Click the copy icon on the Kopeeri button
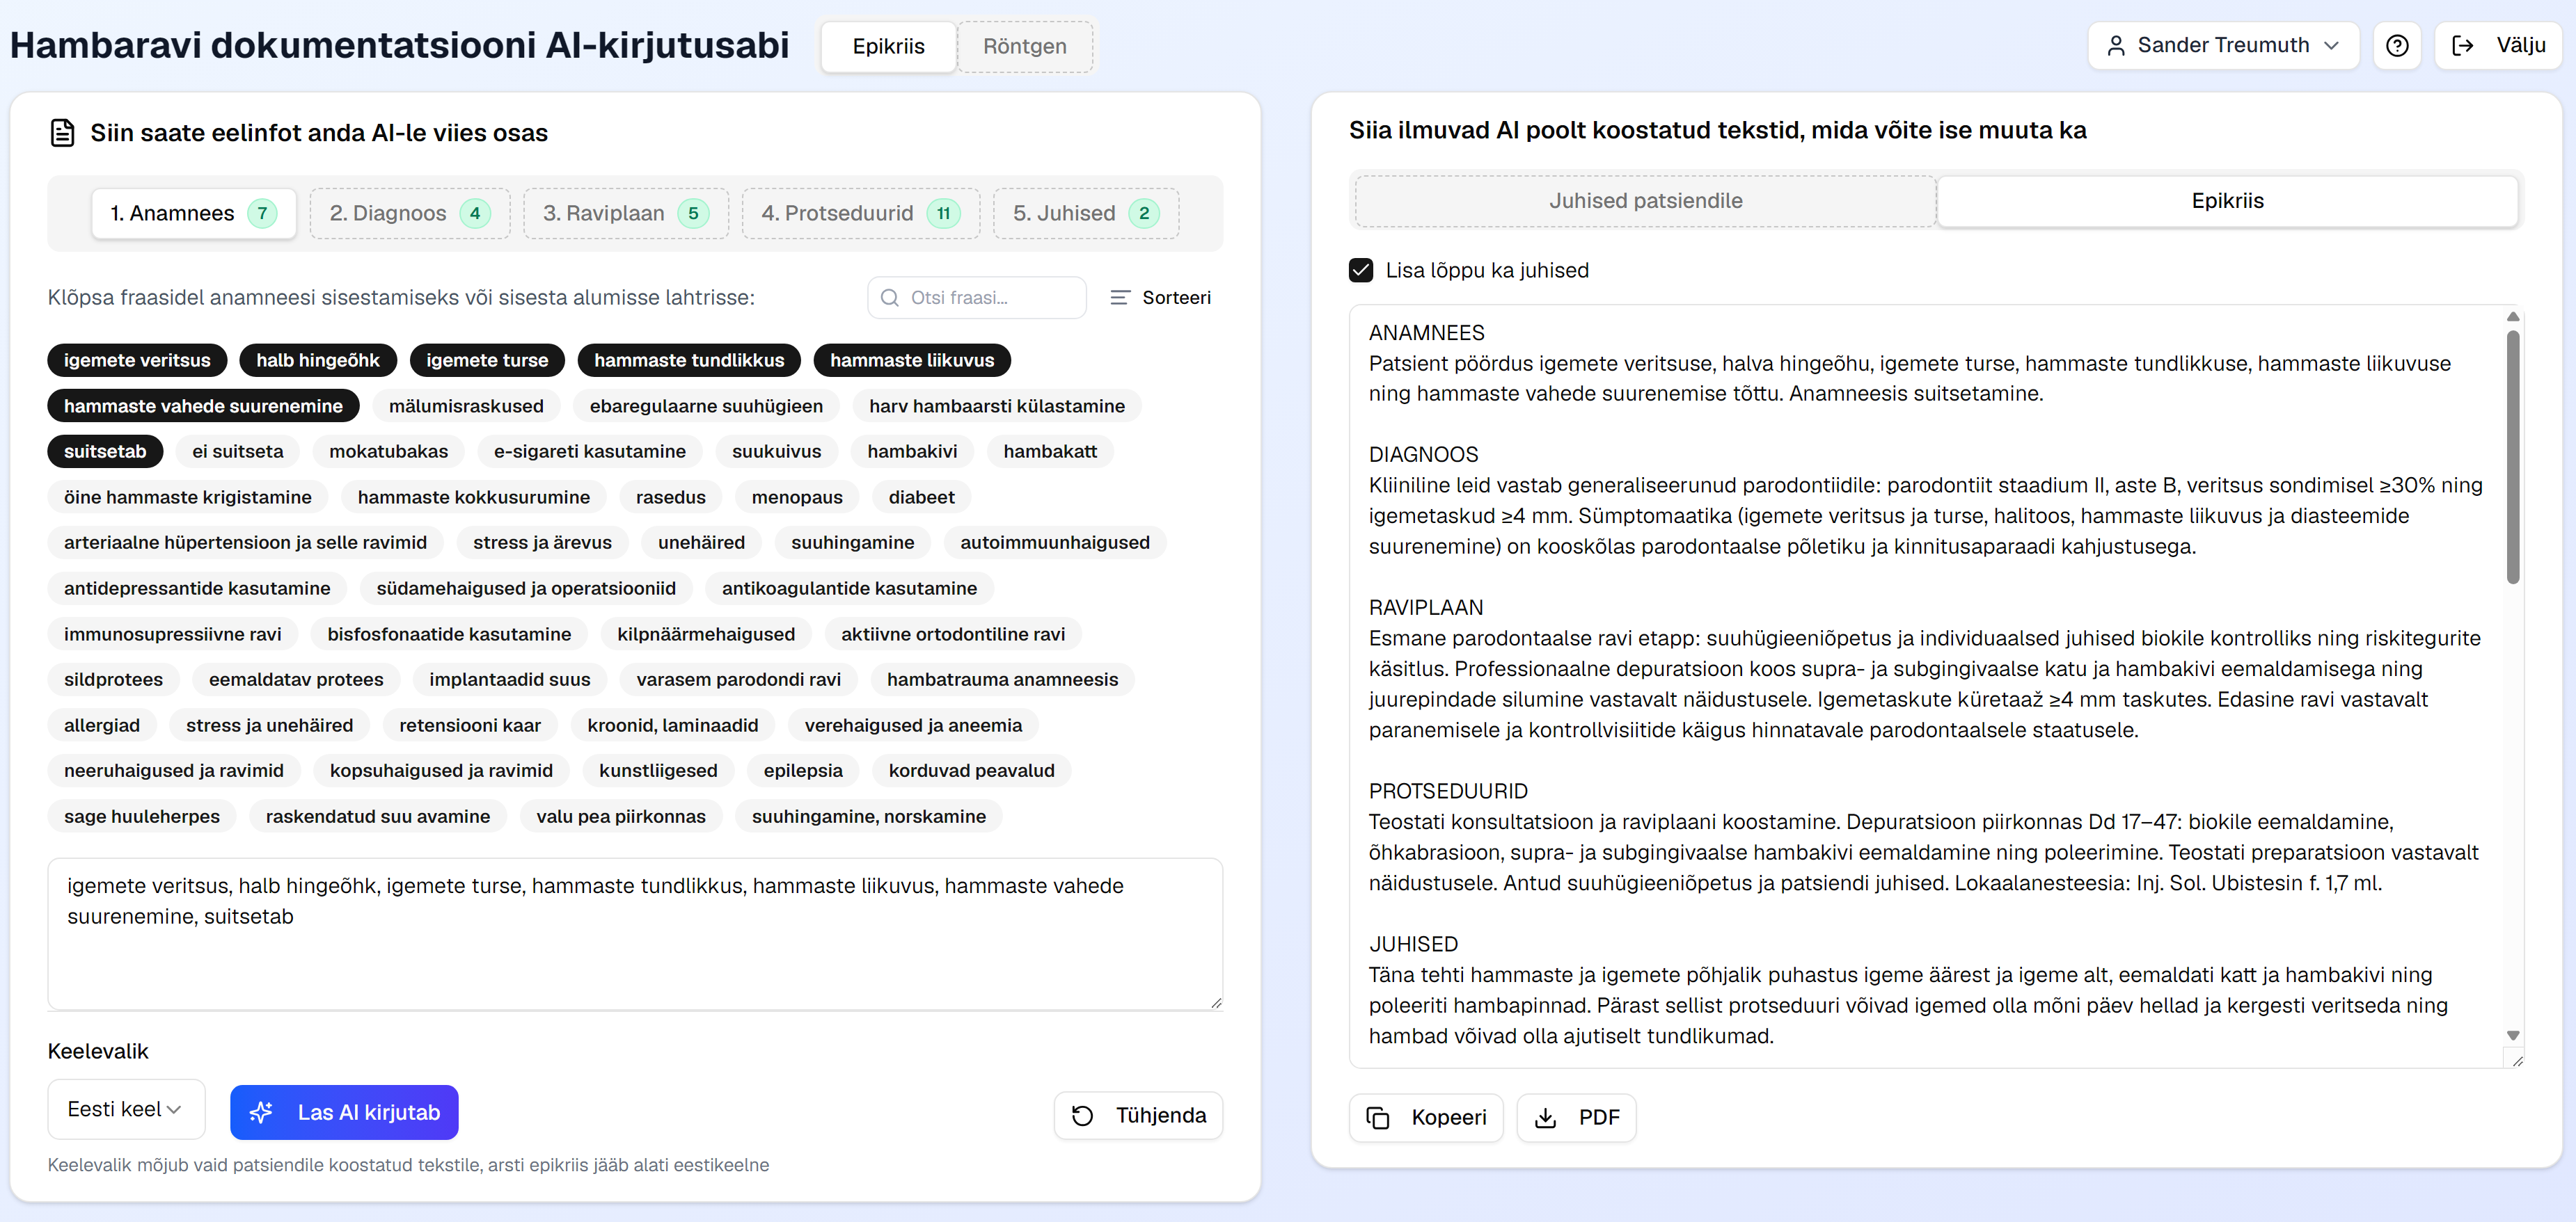This screenshot has width=2576, height=1222. (x=1378, y=1117)
